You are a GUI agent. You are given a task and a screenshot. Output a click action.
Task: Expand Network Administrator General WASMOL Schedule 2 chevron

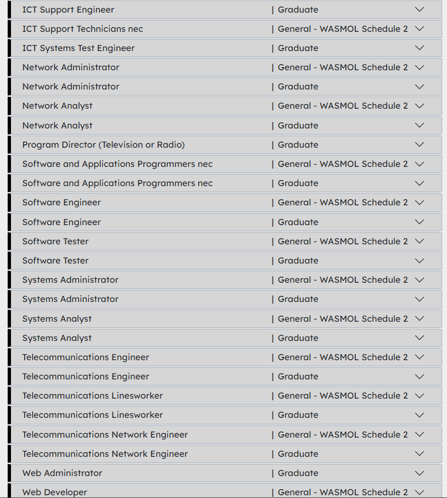420,68
